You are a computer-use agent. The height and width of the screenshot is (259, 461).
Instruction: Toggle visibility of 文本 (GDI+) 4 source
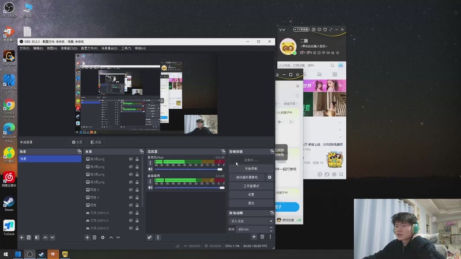[x=131, y=212]
